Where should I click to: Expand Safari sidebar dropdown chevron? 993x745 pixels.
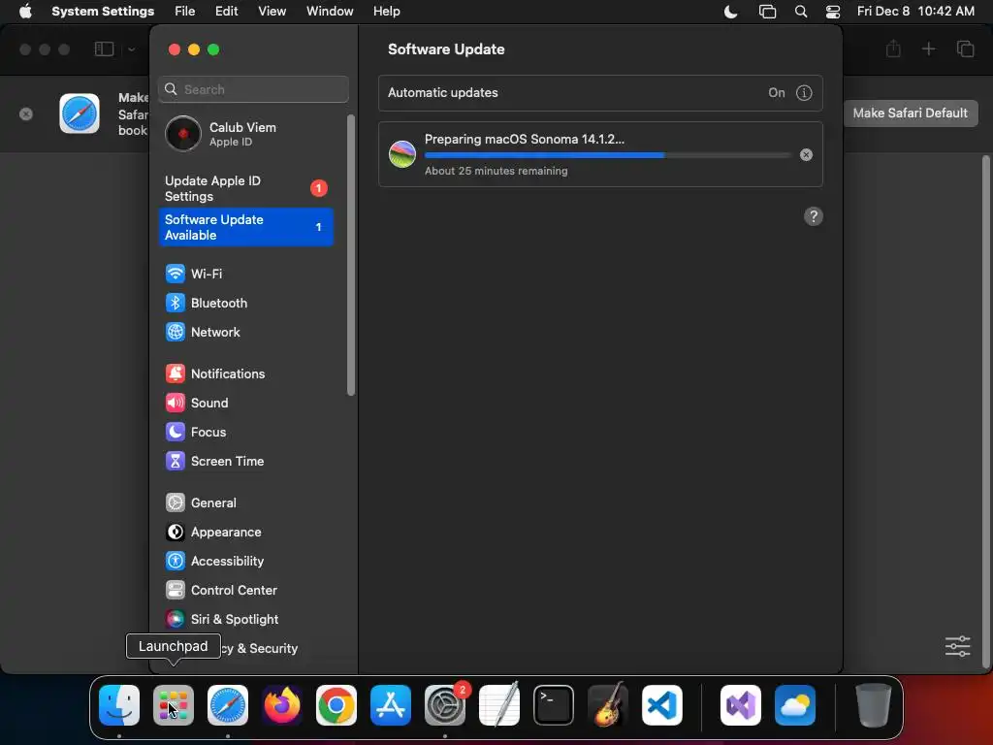(131, 49)
